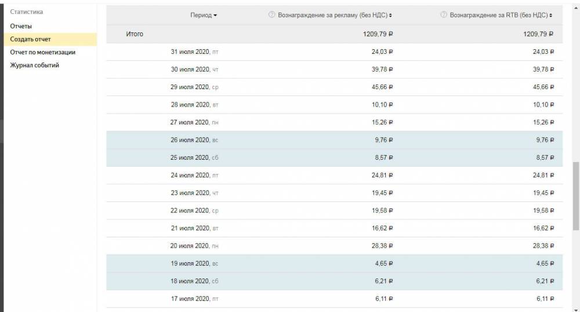Go to Журнал событий in sidebar
Screen dimensions: 580x312
(34, 65)
